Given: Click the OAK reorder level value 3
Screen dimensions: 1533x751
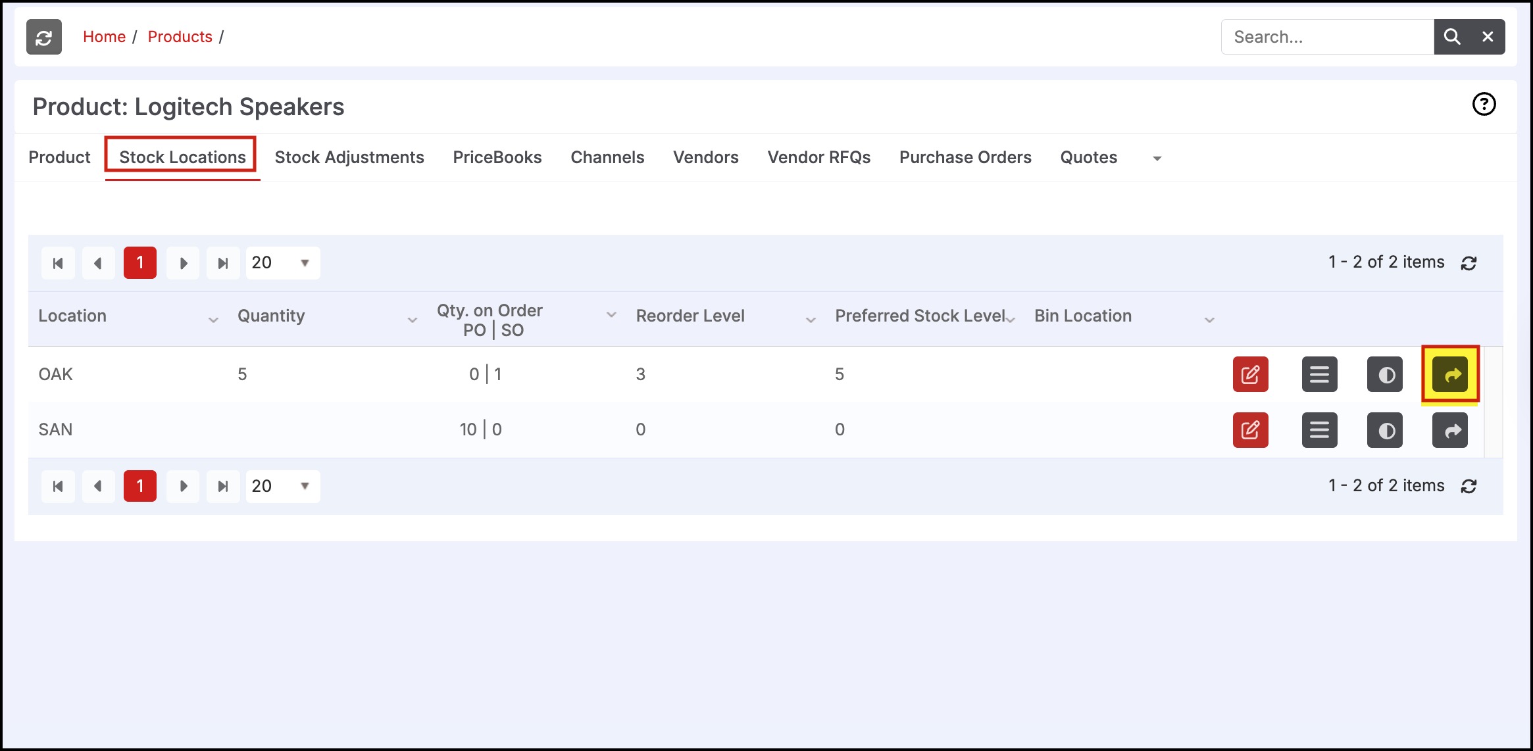Looking at the screenshot, I should point(640,375).
